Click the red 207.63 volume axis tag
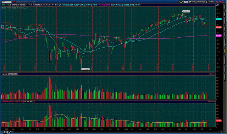Screen dimensions: 227x134 (x=218, y=120)
